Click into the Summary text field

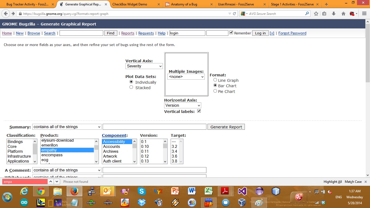coord(154,127)
